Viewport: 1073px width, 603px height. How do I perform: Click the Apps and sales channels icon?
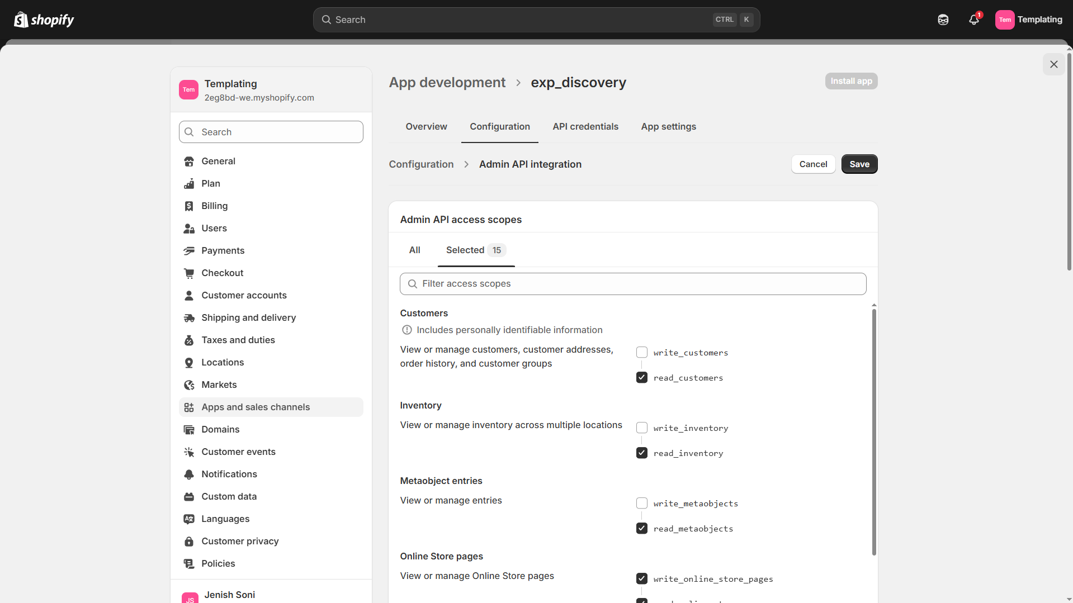click(x=189, y=407)
